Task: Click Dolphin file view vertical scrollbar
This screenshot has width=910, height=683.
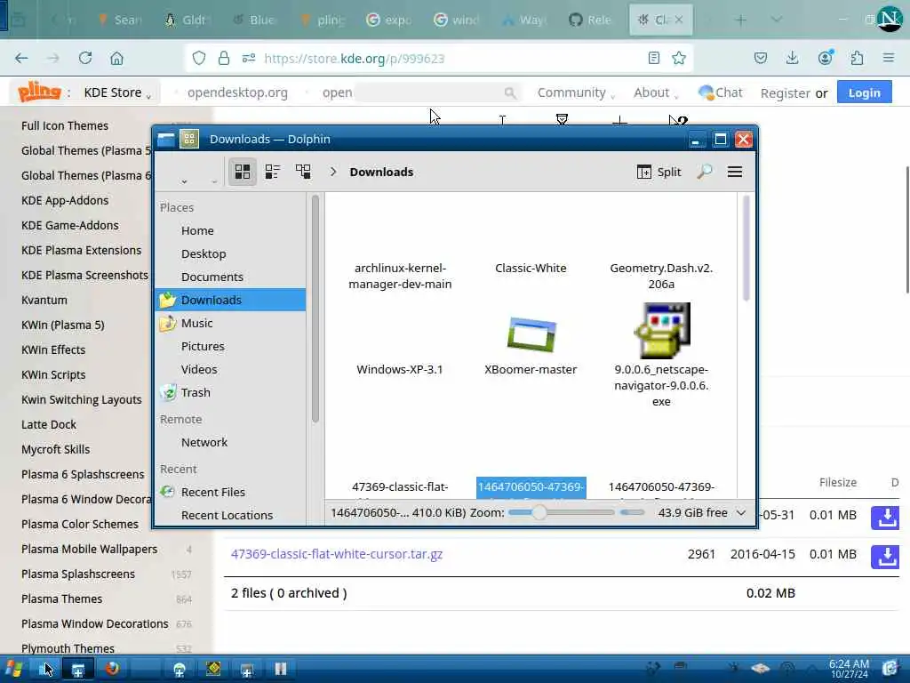Action: coord(746,249)
